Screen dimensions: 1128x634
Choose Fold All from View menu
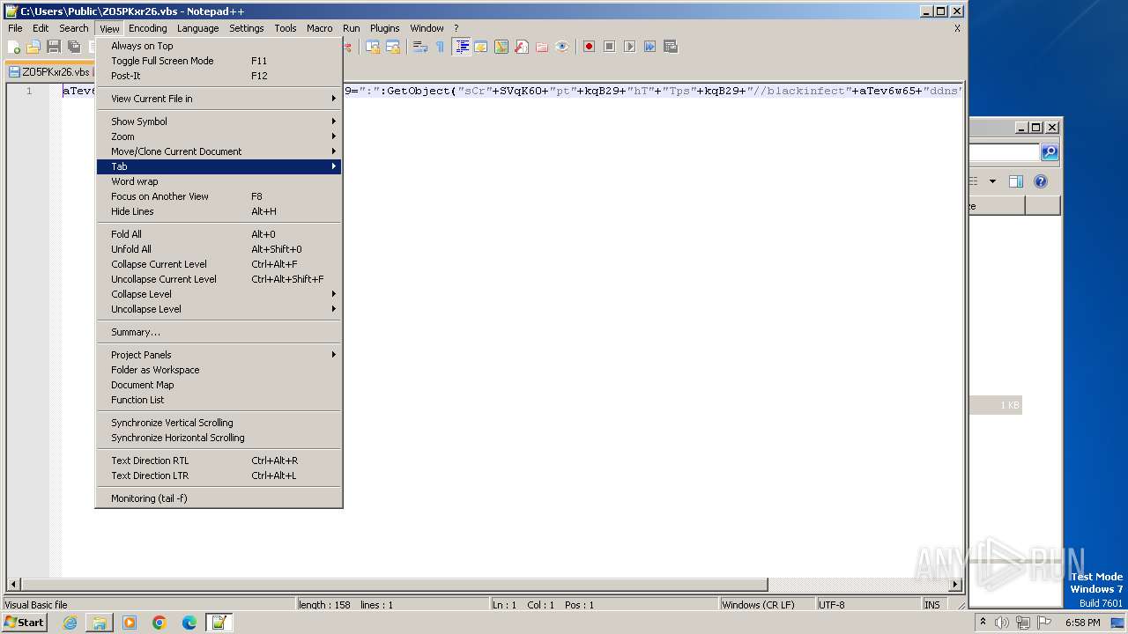(x=219, y=234)
